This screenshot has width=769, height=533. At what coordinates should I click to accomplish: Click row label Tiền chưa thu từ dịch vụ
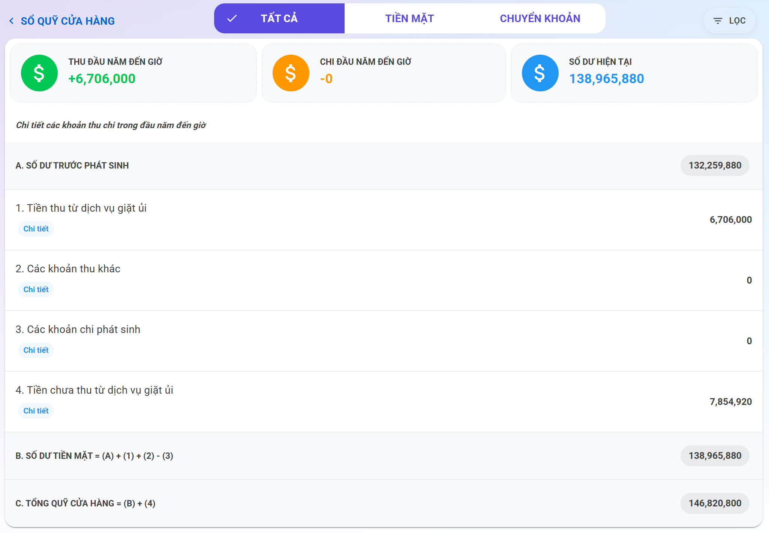coord(94,390)
